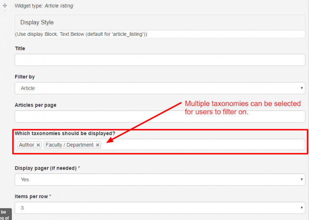Open the Filter by dropdown
Viewport: 309px width, 220px height.
click(x=160, y=88)
